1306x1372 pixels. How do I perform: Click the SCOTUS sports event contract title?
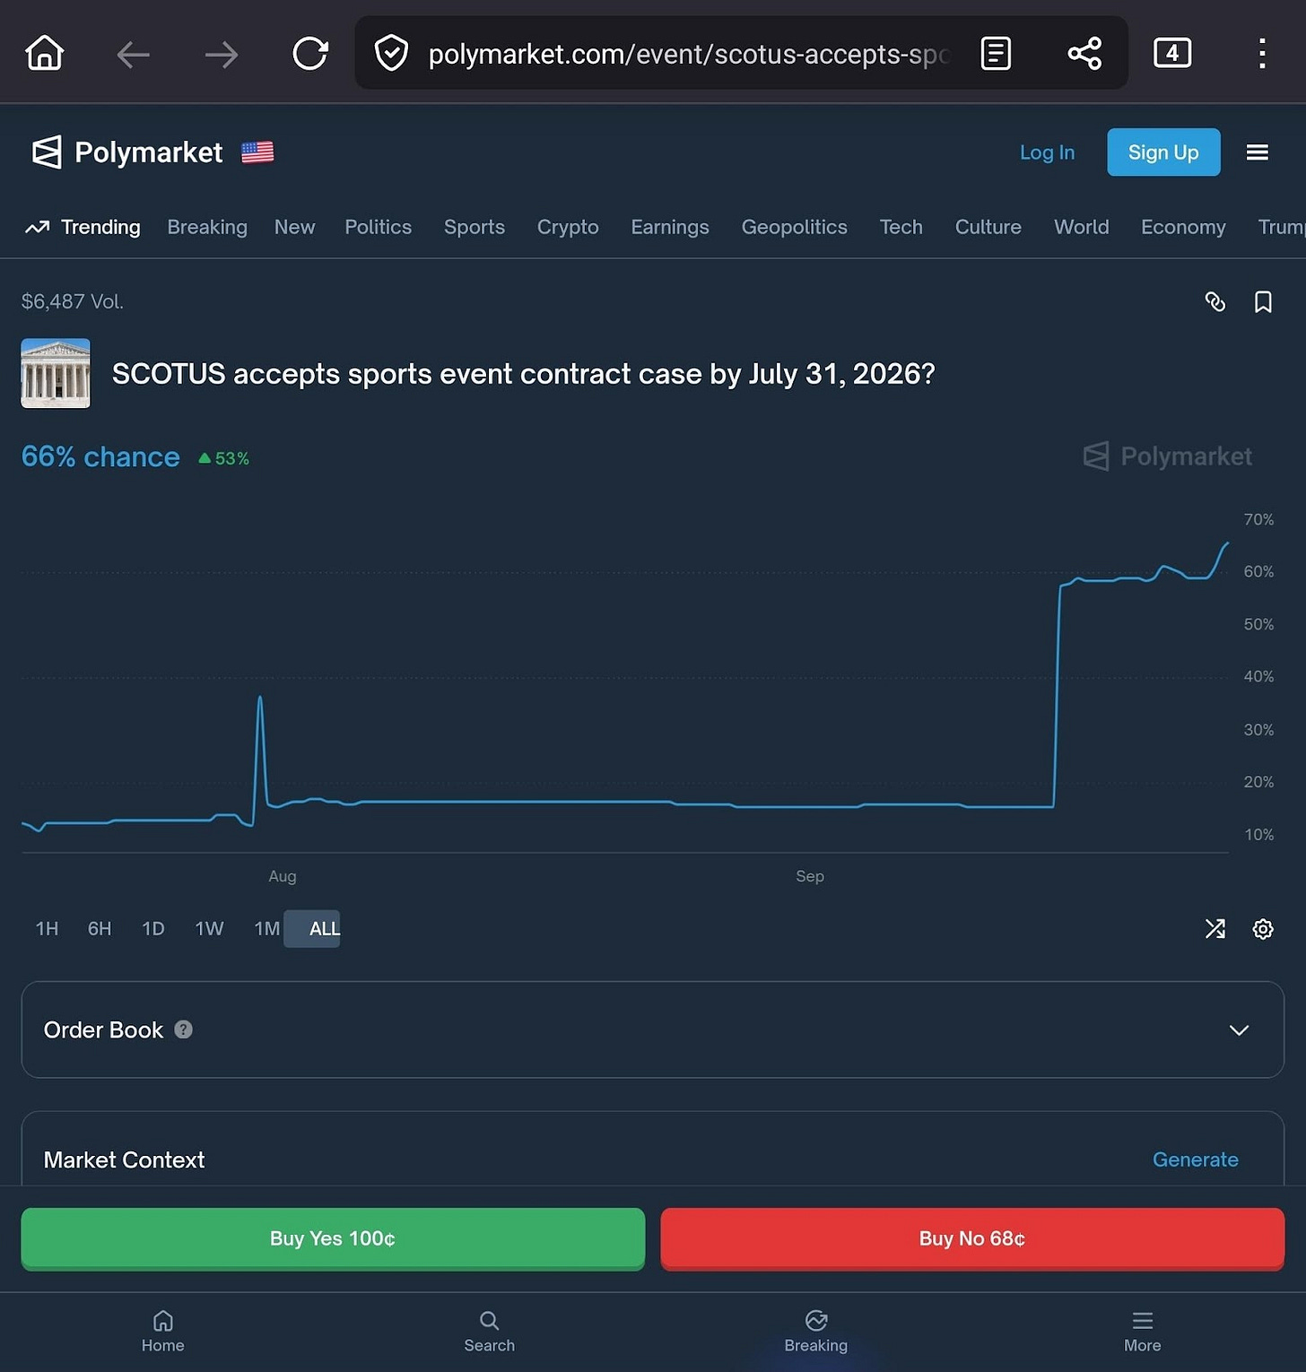[x=523, y=373]
